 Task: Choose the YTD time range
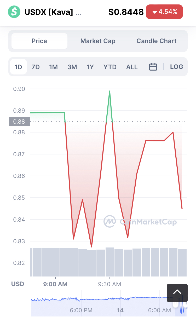(x=110, y=67)
